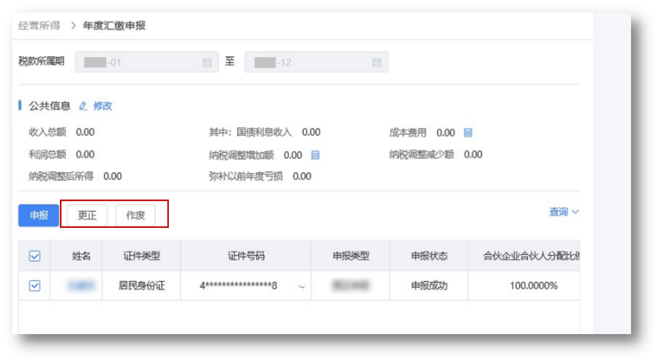Expand the 查询 dropdown
The height and width of the screenshot is (364, 661).
(564, 212)
